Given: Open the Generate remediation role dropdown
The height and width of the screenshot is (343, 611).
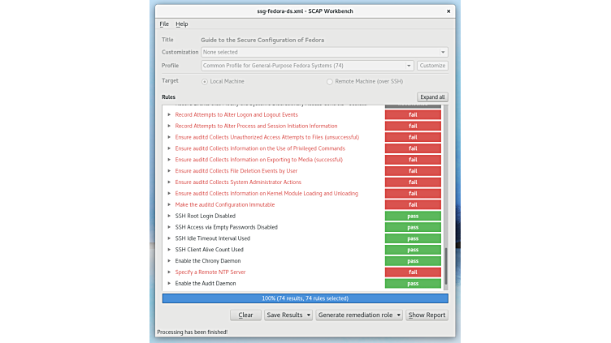Looking at the screenshot, I should [359, 315].
